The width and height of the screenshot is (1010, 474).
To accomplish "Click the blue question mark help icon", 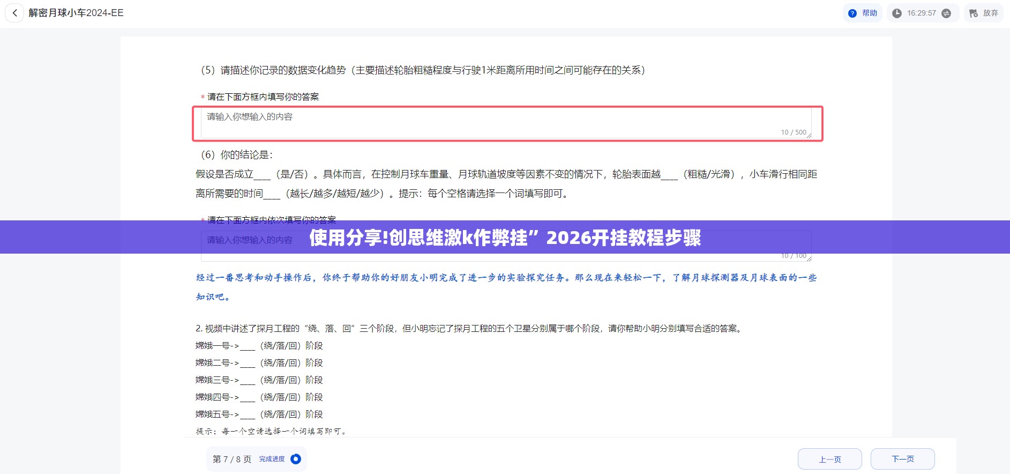I will (852, 13).
